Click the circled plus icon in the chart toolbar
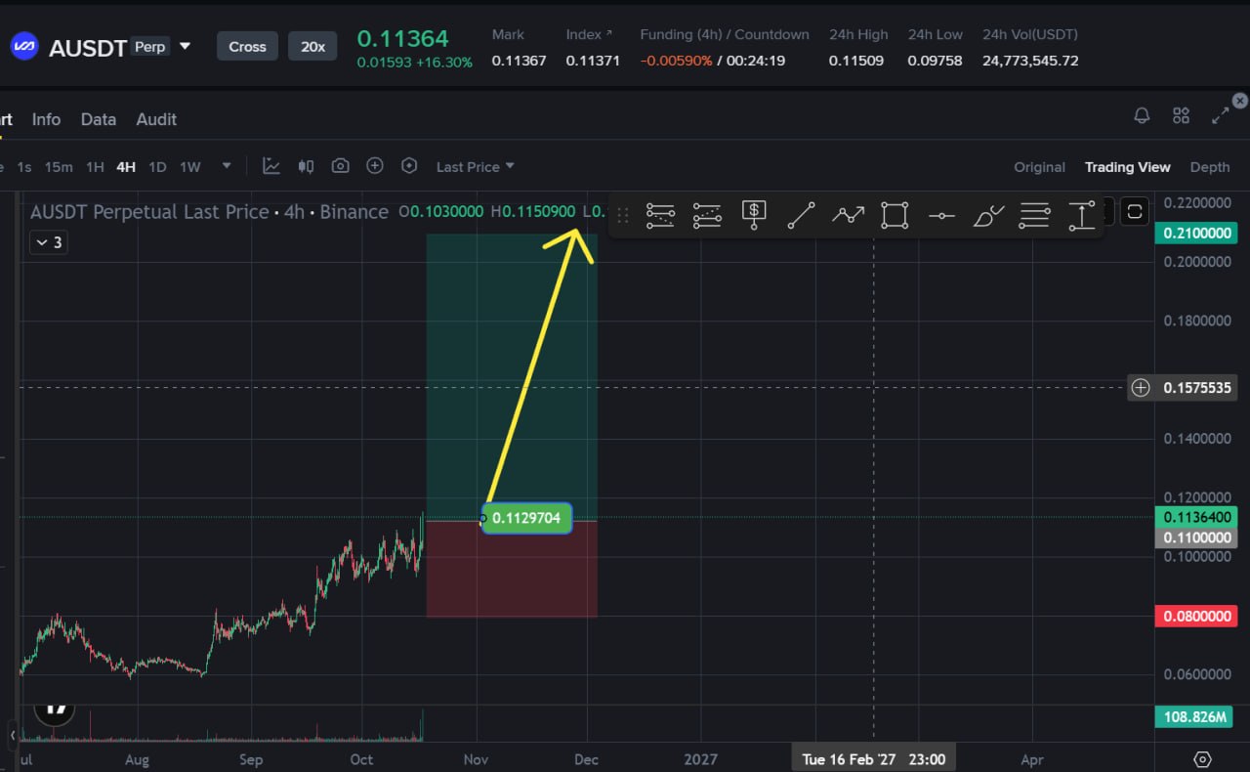This screenshot has width=1250, height=772. [x=374, y=166]
